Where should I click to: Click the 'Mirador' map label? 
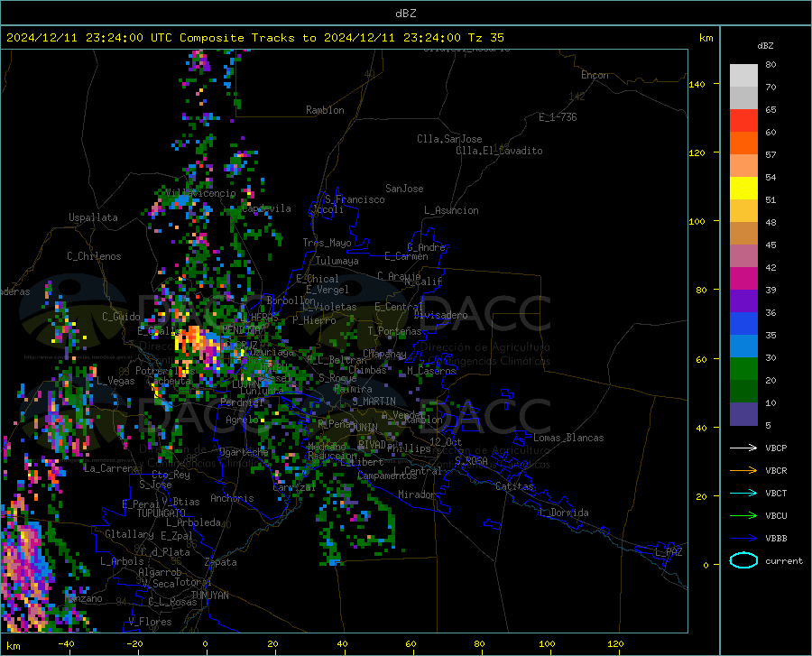pyautogui.click(x=417, y=494)
